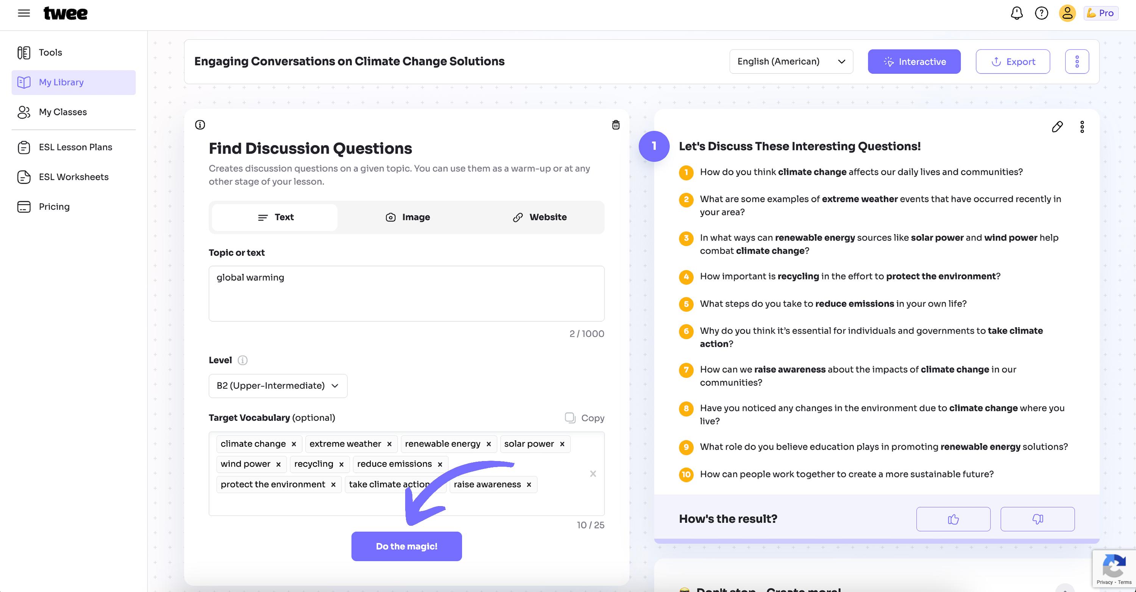Go to My Library
The image size is (1136, 592).
tap(73, 83)
